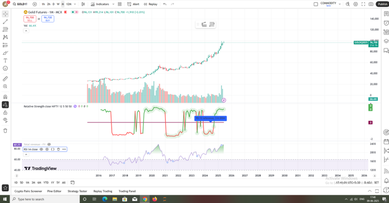
Task: Open the quick search icon
Action: (348, 4)
